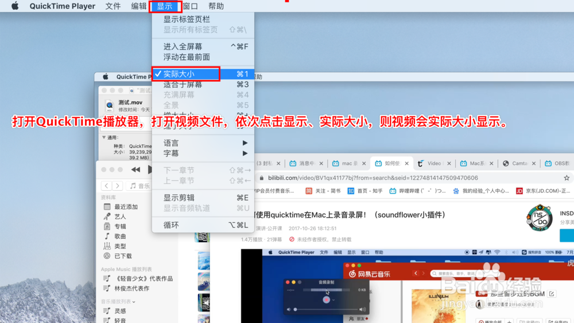Click the 演讲·公开课 category link
The image size is (574, 323).
[x=269, y=229]
